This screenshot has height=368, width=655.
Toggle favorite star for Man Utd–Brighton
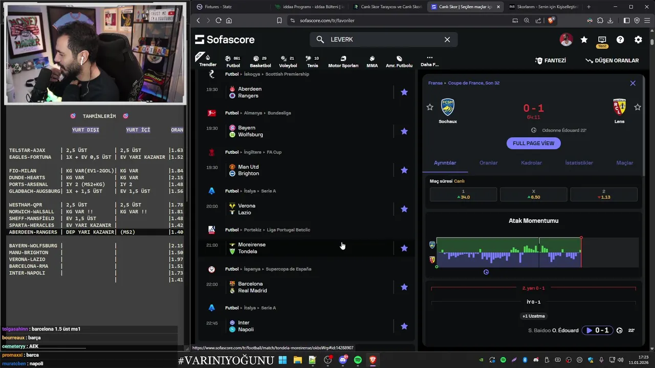(404, 170)
